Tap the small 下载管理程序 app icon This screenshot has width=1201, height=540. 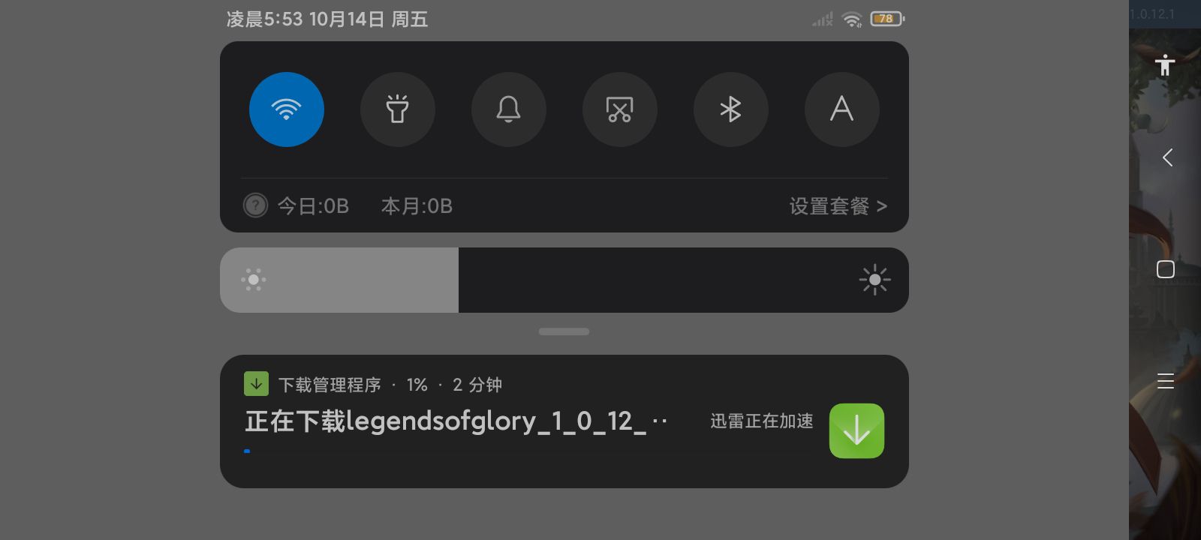(x=256, y=384)
